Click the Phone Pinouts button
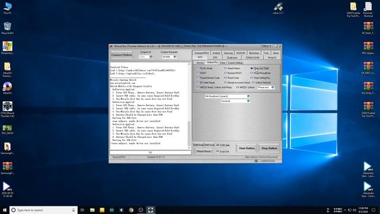380x214 pixels. click(x=204, y=152)
